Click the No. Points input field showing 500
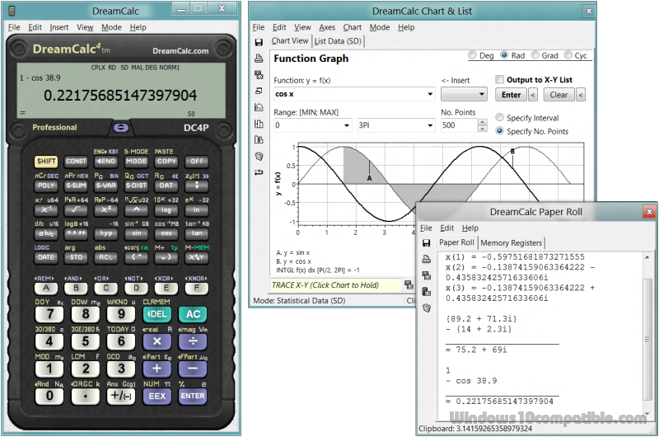659x437 pixels. [x=459, y=125]
